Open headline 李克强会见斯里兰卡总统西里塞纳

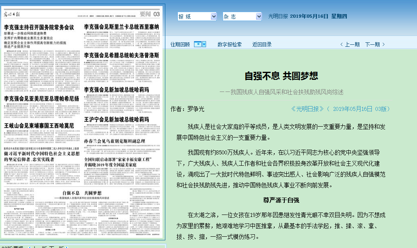click(x=121, y=27)
